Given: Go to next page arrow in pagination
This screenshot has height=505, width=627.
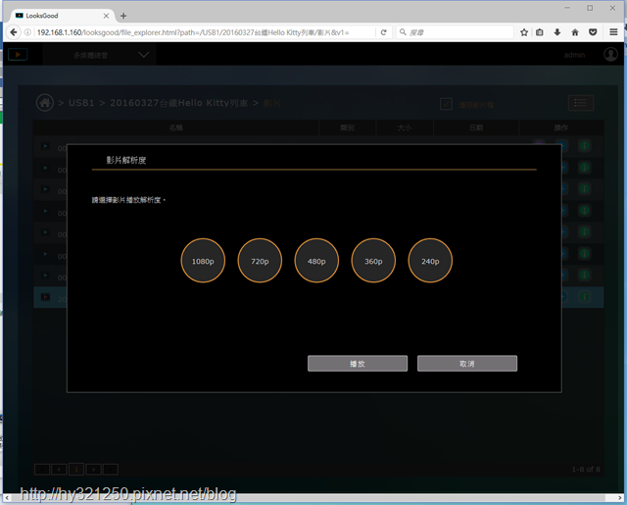Looking at the screenshot, I should point(94,469).
